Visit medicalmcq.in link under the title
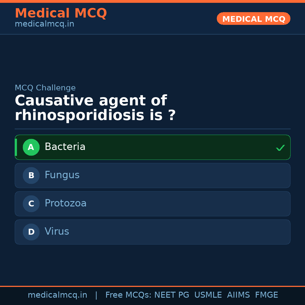This screenshot has width=305, height=305. [x=44, y=24]
